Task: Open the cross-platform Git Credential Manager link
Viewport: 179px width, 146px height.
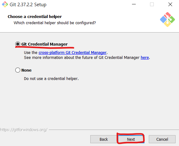Action: pyautogui.click(x=73, y=52)
